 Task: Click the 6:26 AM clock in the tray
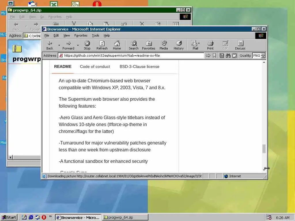coord(283,218)
